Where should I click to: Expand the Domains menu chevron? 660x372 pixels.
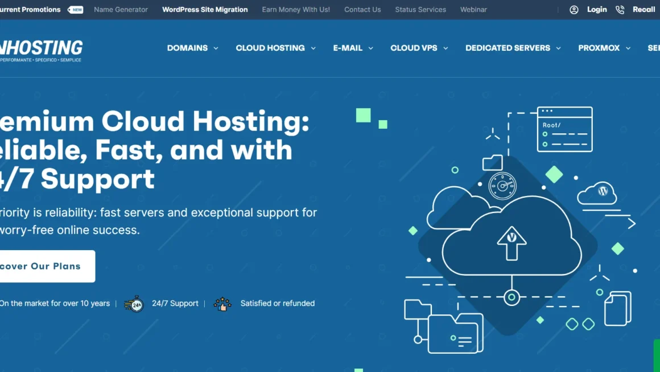pos(216,48)
